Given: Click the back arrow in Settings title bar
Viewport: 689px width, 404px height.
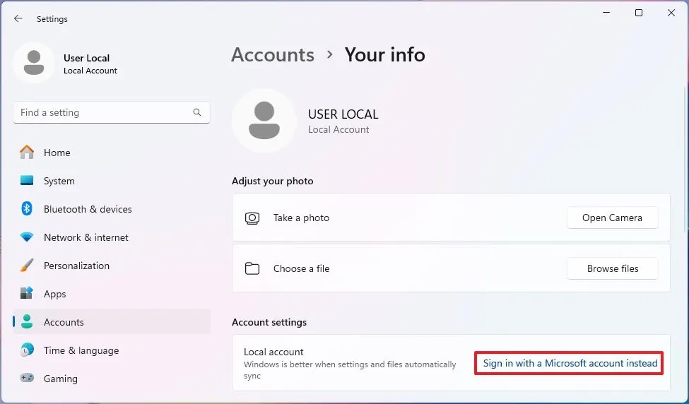Looking at the screenshot, I should (18, 19).
